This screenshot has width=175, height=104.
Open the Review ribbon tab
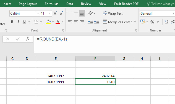[x=86, y=4]
